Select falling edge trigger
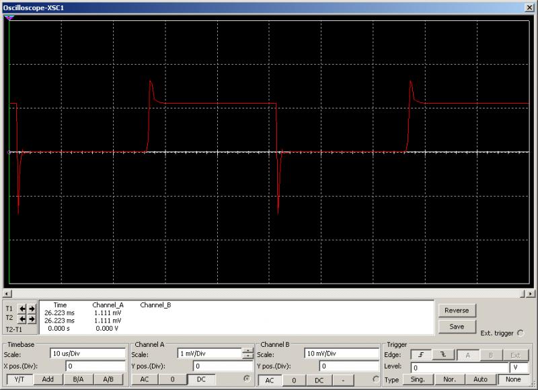This screenshot has height=390, width=538. click(443, 355)
